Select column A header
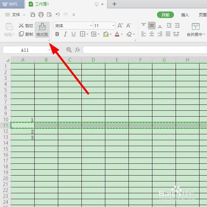Viewport: 207px width, 207px height. tap(23, 60)
